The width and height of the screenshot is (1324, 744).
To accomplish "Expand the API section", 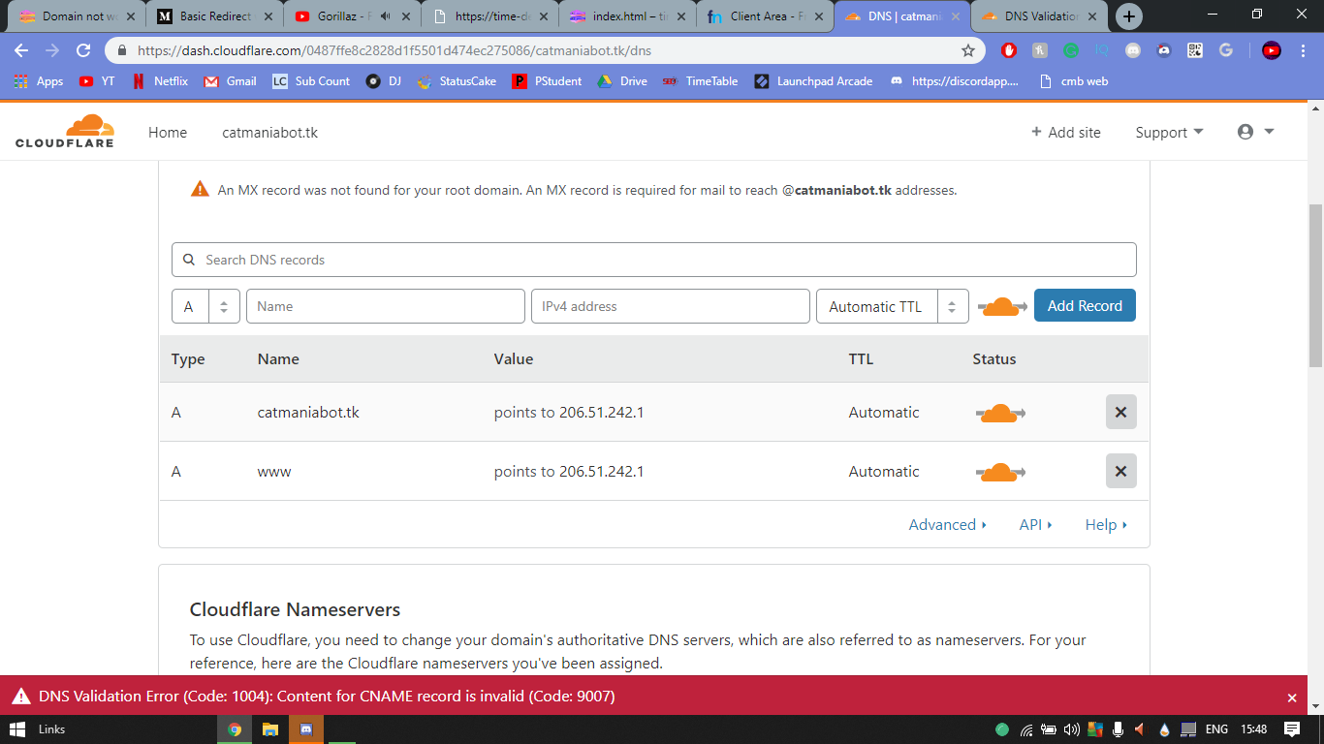I will (1035, 524).
